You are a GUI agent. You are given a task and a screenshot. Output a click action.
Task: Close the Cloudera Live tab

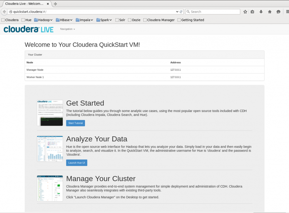click(x=48, y=4)
